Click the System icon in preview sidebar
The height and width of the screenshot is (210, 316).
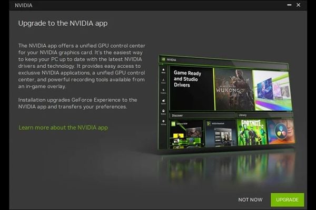tap(163, 102)
